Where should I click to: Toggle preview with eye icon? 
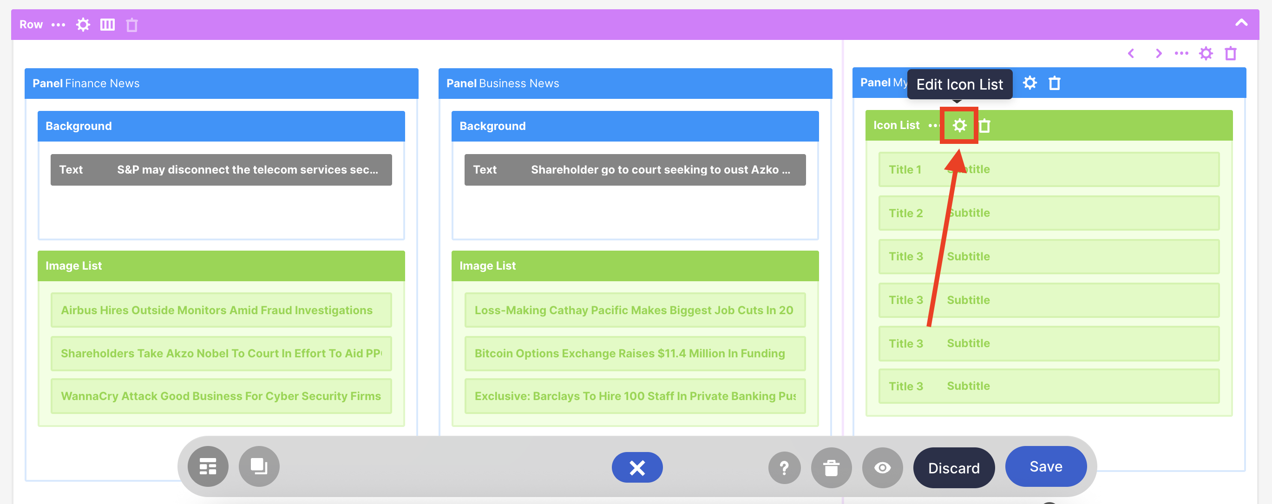click(x=882, y=467)
